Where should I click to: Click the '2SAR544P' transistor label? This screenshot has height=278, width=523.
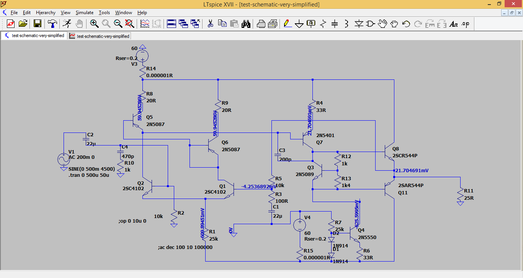(x=411, y=186)
